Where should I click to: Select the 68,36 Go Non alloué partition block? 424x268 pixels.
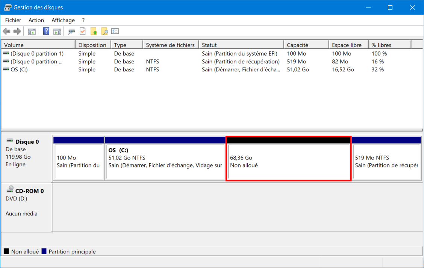[289, 158]
